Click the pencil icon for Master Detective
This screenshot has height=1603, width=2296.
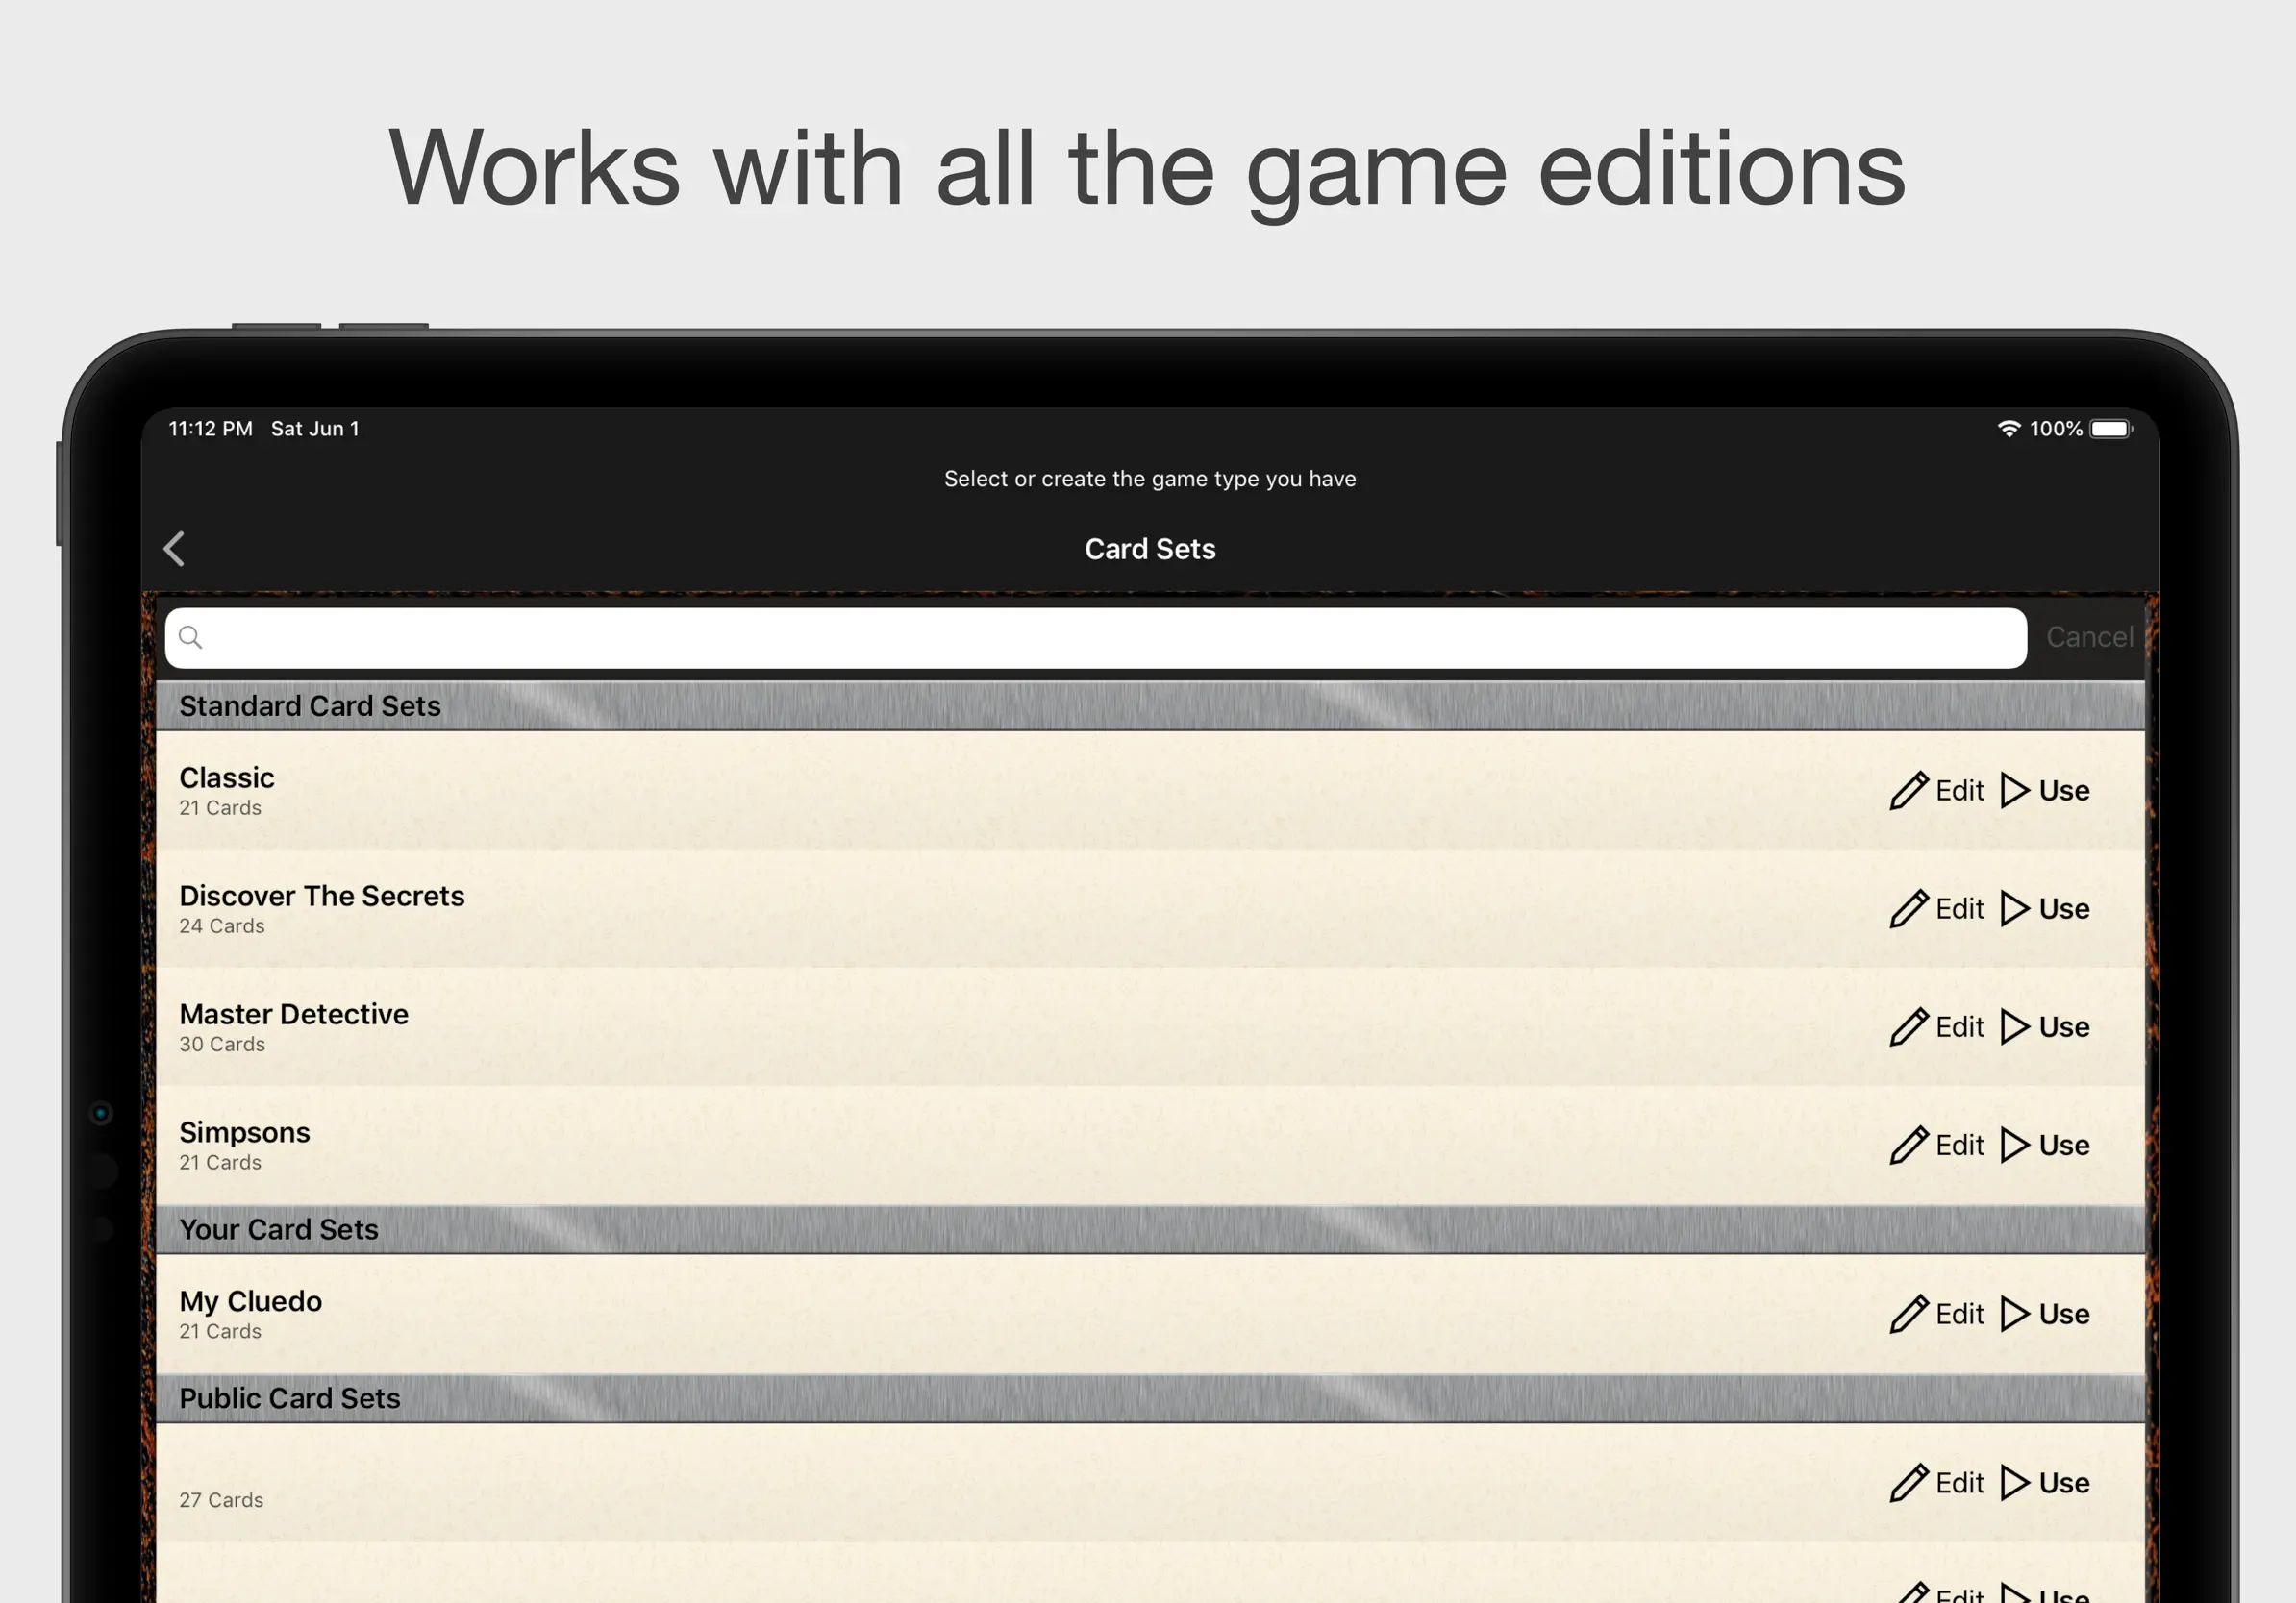(1908, 1026)
